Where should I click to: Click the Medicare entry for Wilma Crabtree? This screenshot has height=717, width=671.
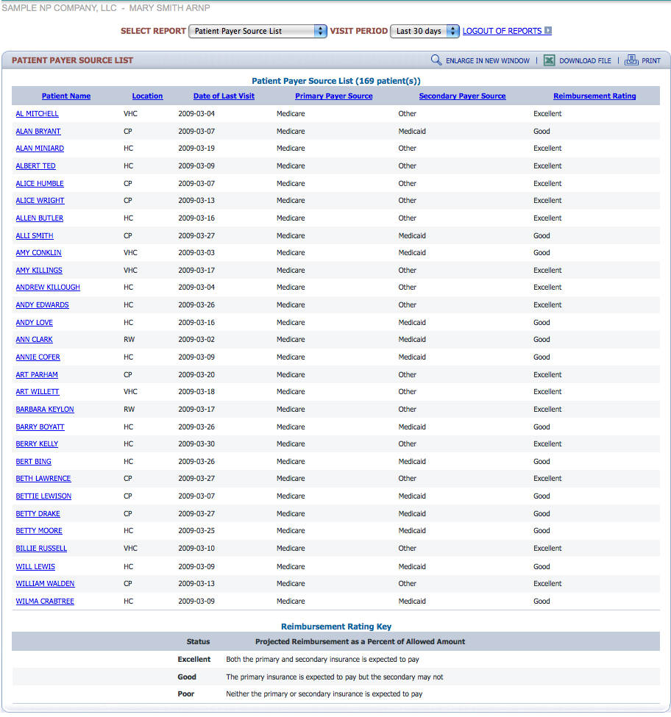[x=291, y=602]
